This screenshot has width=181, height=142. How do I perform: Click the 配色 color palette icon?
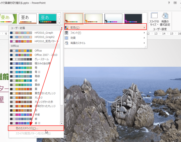tap(67, 28)
